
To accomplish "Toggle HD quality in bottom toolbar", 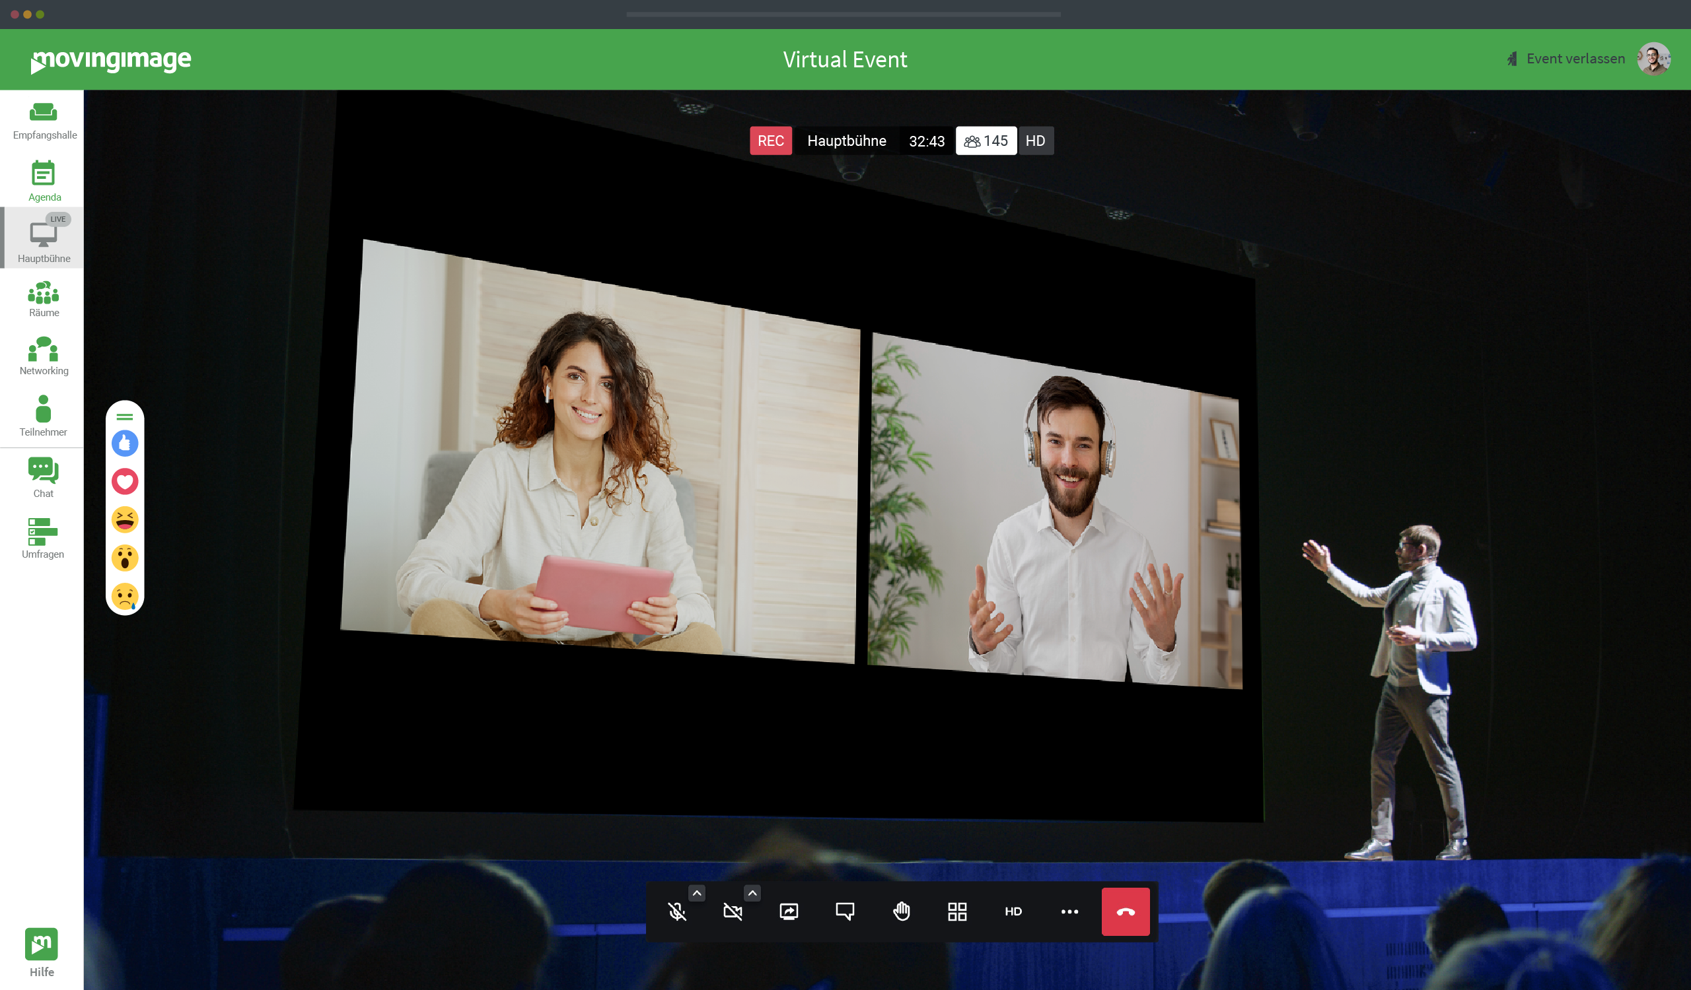I will pyautogui.click(x=1013, y=911).
